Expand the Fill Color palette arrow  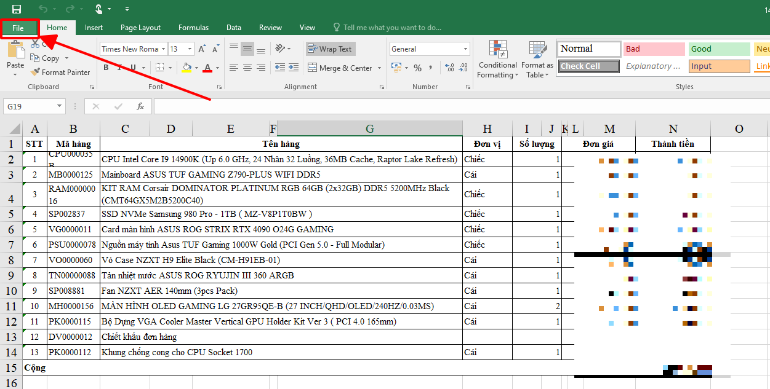(196, 68)
